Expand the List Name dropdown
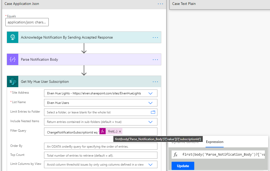The image size is (270, 171). tap(151, 103)
